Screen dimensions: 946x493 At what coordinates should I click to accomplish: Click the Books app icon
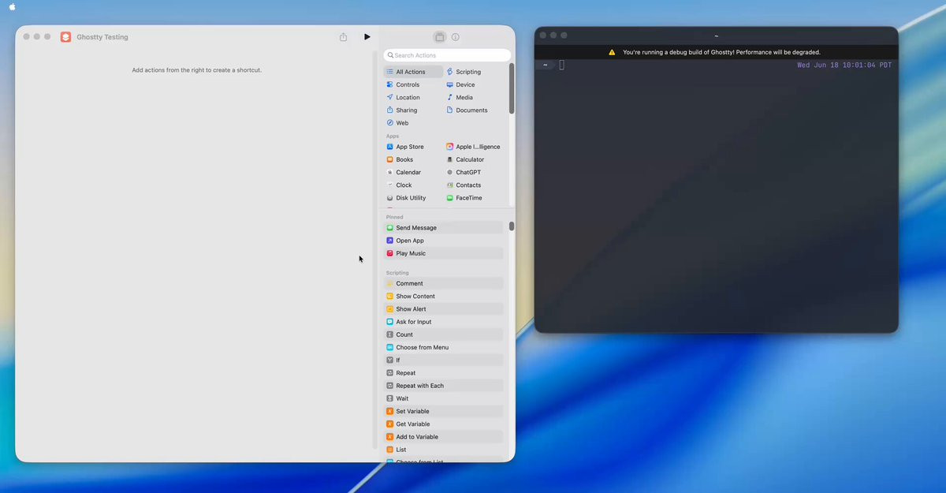tap(389, 159)
